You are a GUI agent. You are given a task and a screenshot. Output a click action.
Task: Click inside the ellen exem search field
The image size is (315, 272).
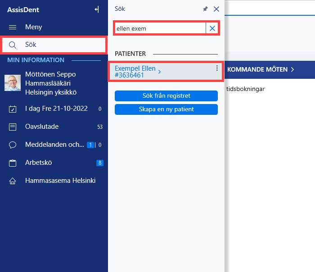(160, 28)
